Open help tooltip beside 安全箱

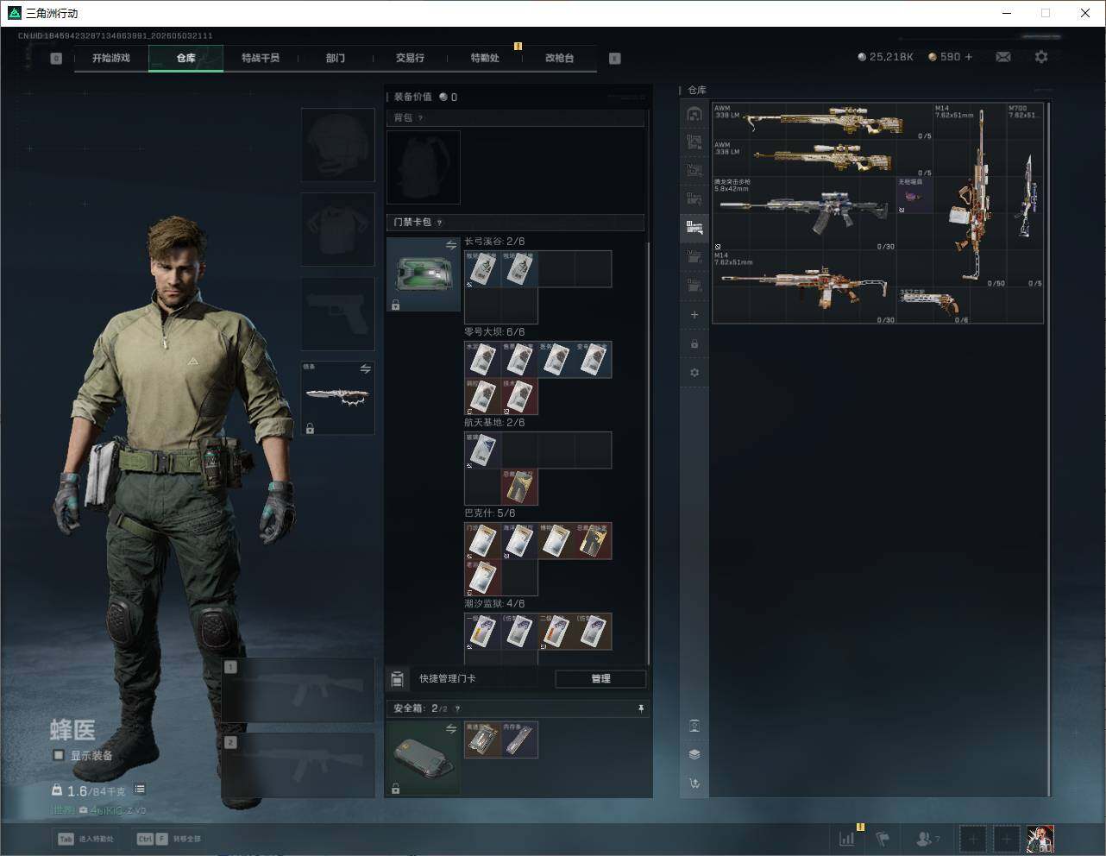coord(457,708)
